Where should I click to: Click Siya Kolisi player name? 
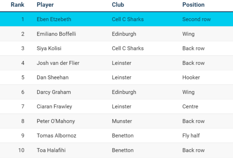click(49, 48)
